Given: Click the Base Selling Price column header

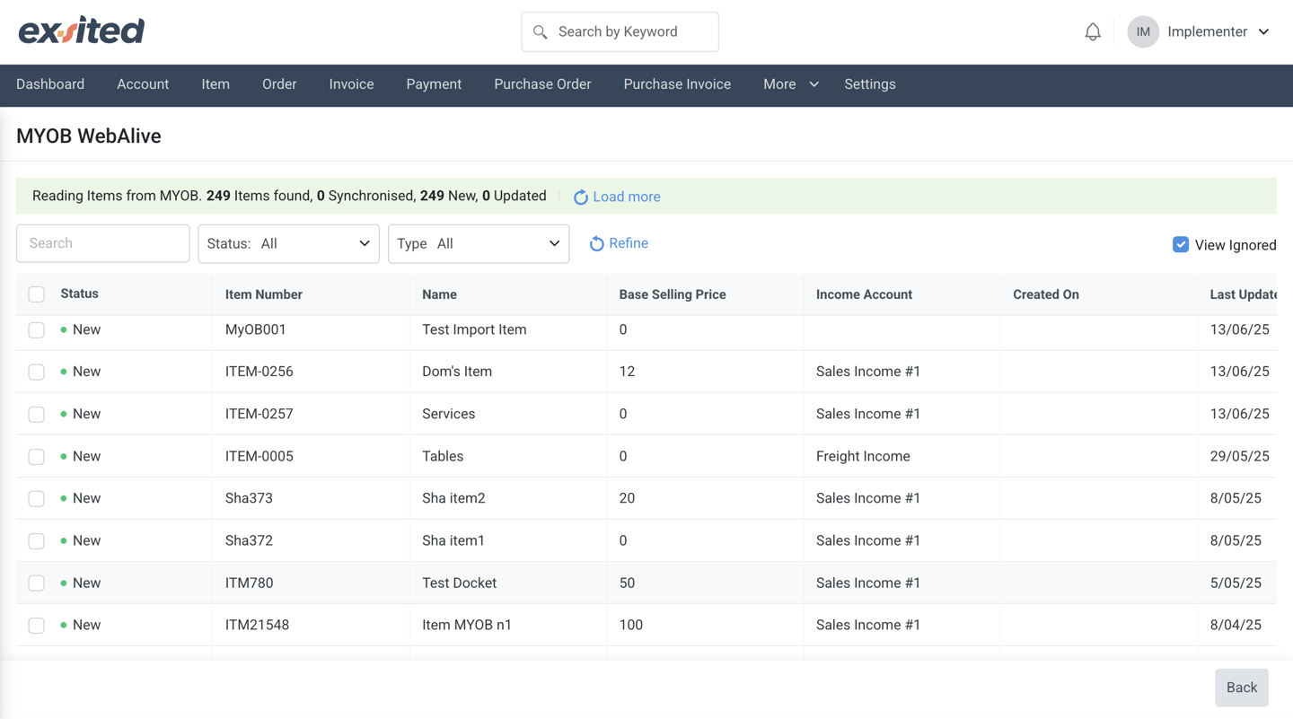Looking at the screenshot, I should [673, 294].
